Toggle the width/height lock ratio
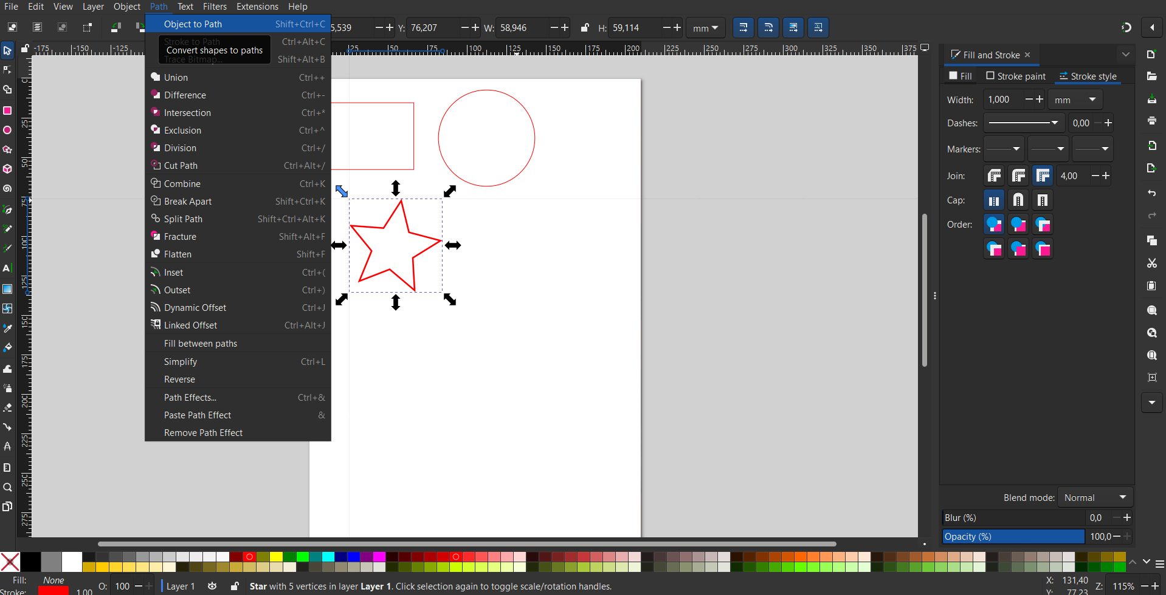This screenshot has height=595, width=1166. (x=585, y=28)
